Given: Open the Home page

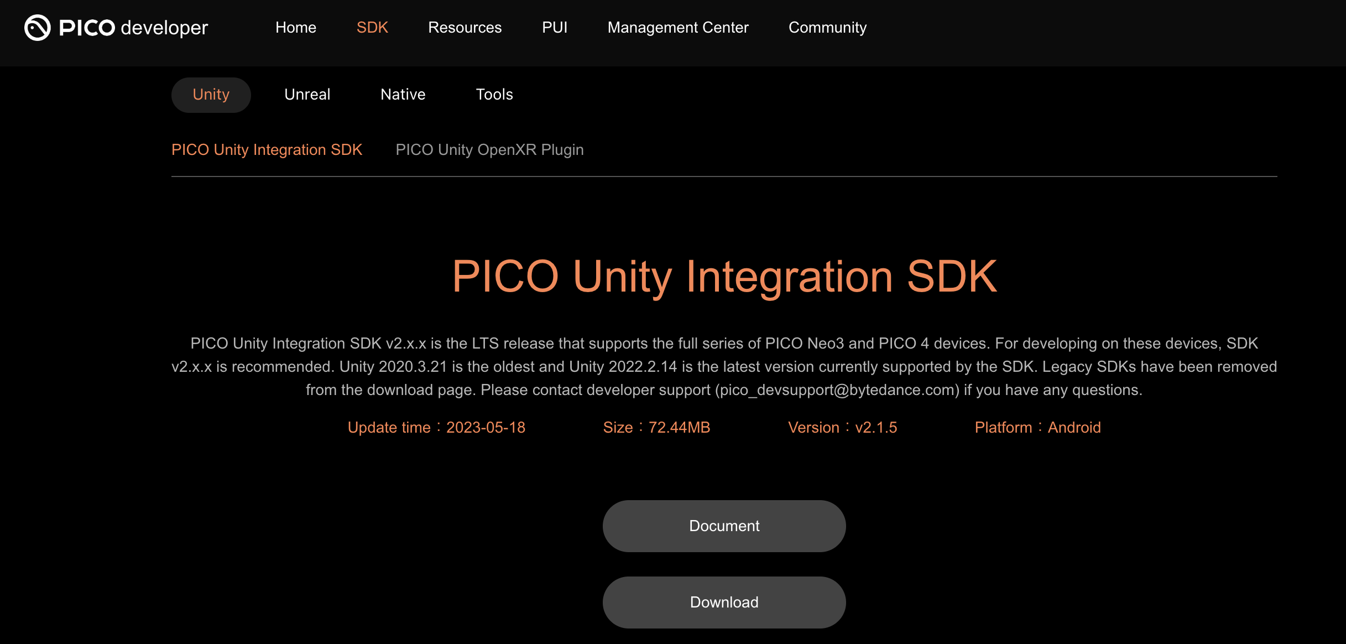Looking at the screenshot, I should [295, 27].
